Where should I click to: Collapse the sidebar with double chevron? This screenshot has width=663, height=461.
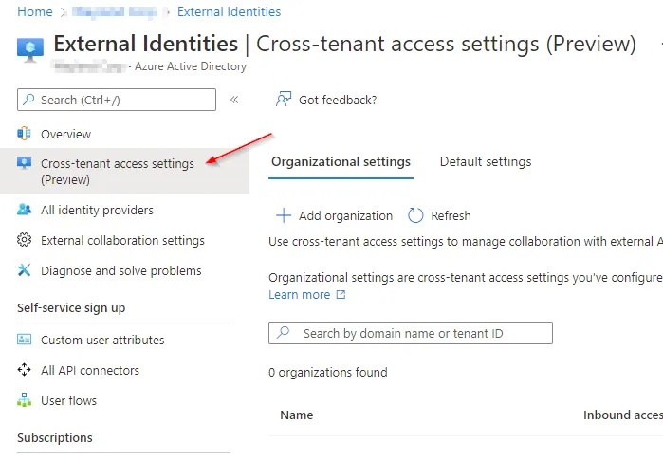click(234, 100)
